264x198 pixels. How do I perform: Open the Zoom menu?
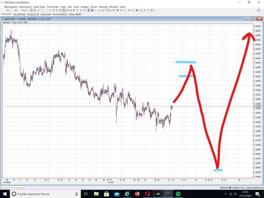pos(94,7)
